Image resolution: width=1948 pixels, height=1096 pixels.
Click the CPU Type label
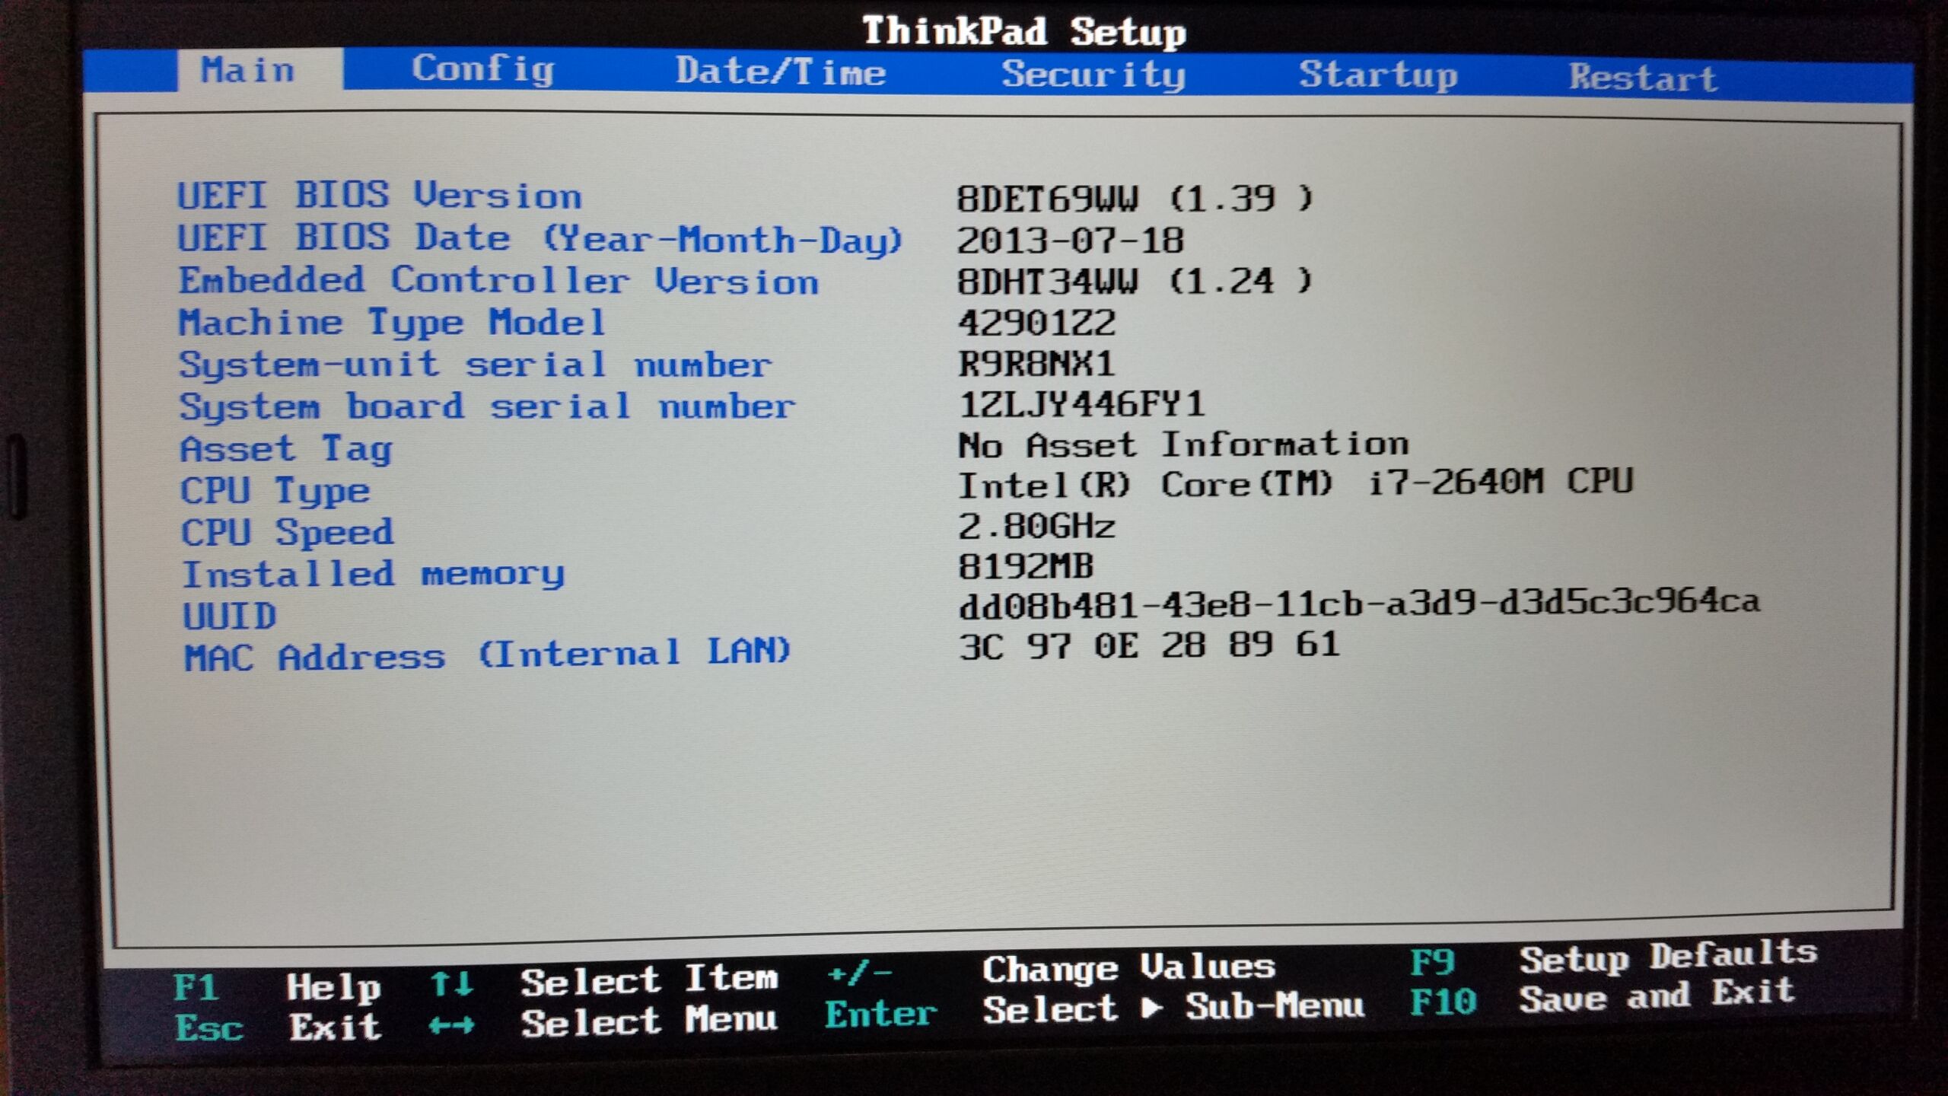point(275,492)
